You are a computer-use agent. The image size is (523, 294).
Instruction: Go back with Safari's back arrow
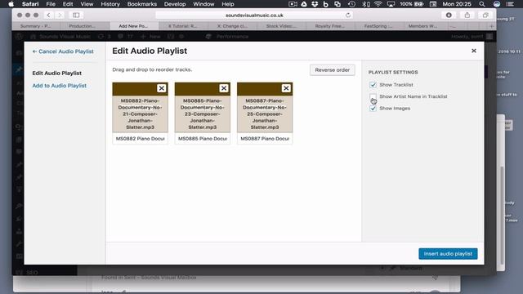pyautogui.click(x=48, y=15)
